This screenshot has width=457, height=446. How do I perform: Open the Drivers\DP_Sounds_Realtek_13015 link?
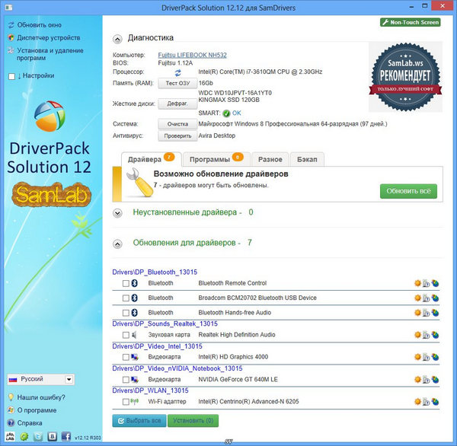click(x=165, y=323)
